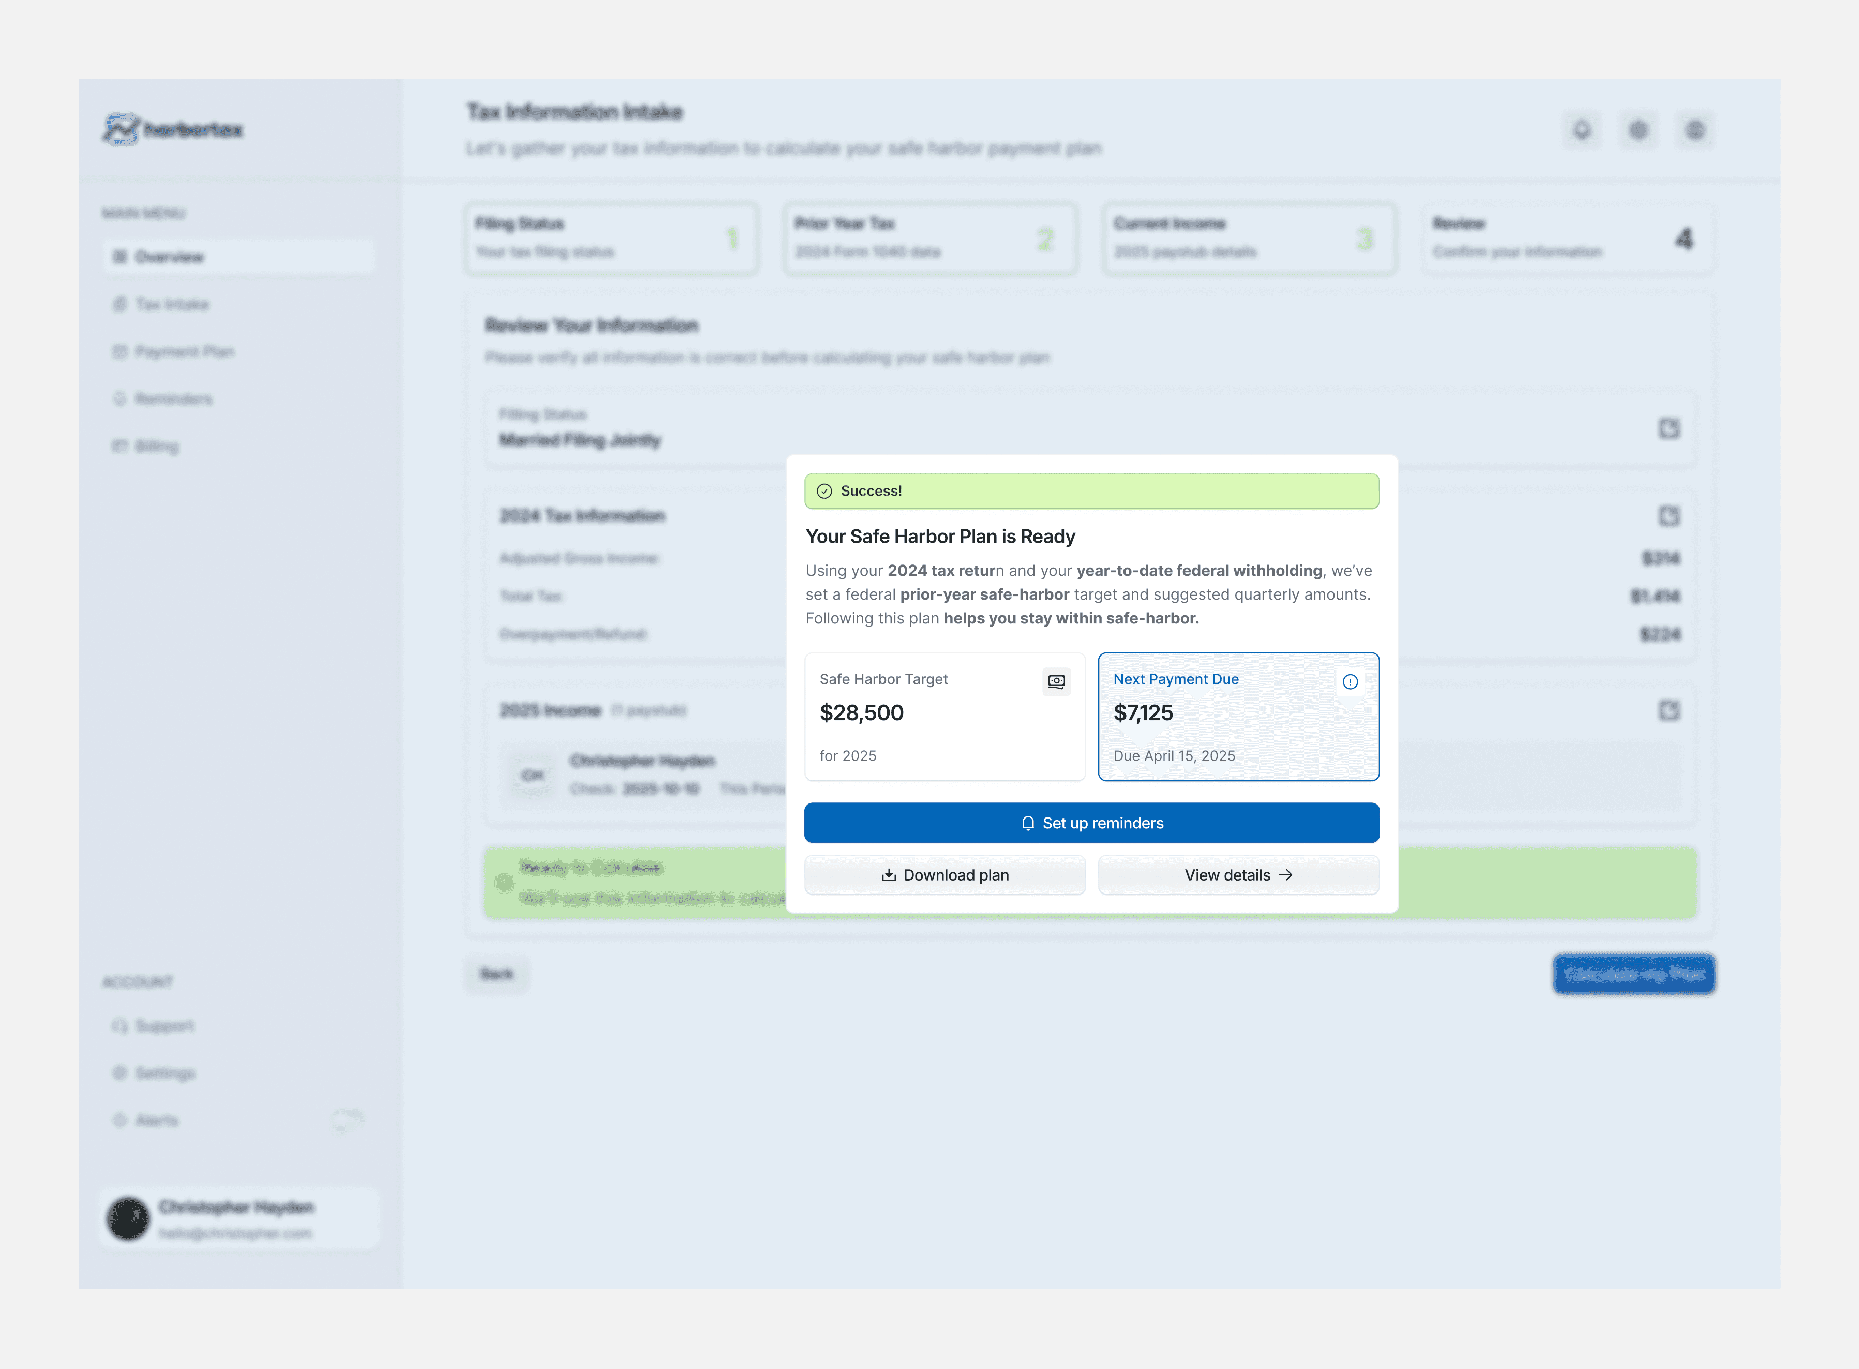Select the Current Income step
1859x1369 pixels.
click(x=1249, y=238)
